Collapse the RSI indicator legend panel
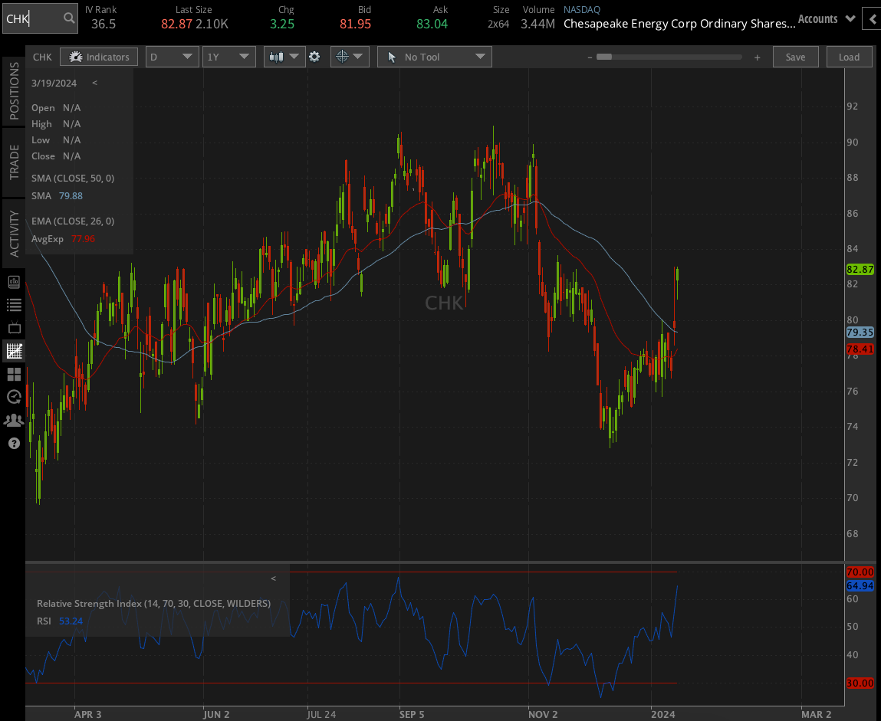 click(x=273, y=578)
